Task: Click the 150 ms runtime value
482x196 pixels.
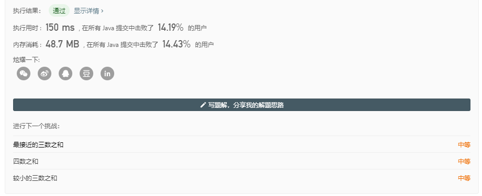Action: (x=60, y=28)
